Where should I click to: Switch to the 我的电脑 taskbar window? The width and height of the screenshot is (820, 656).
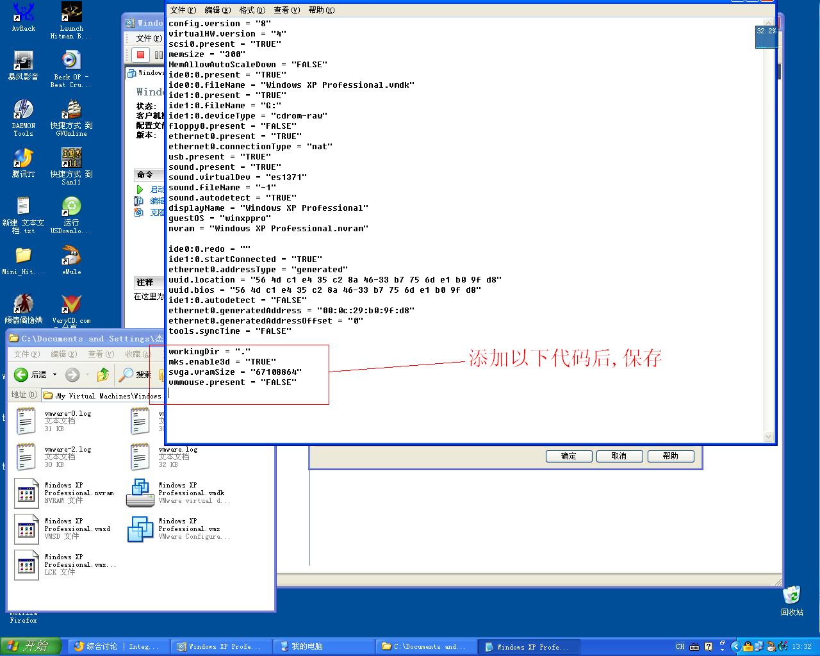click(324, 646)
